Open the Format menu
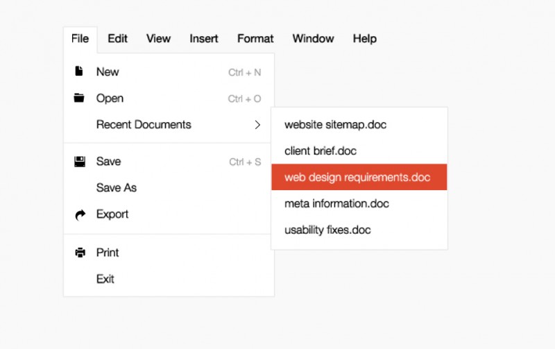 tap(255, 39)
